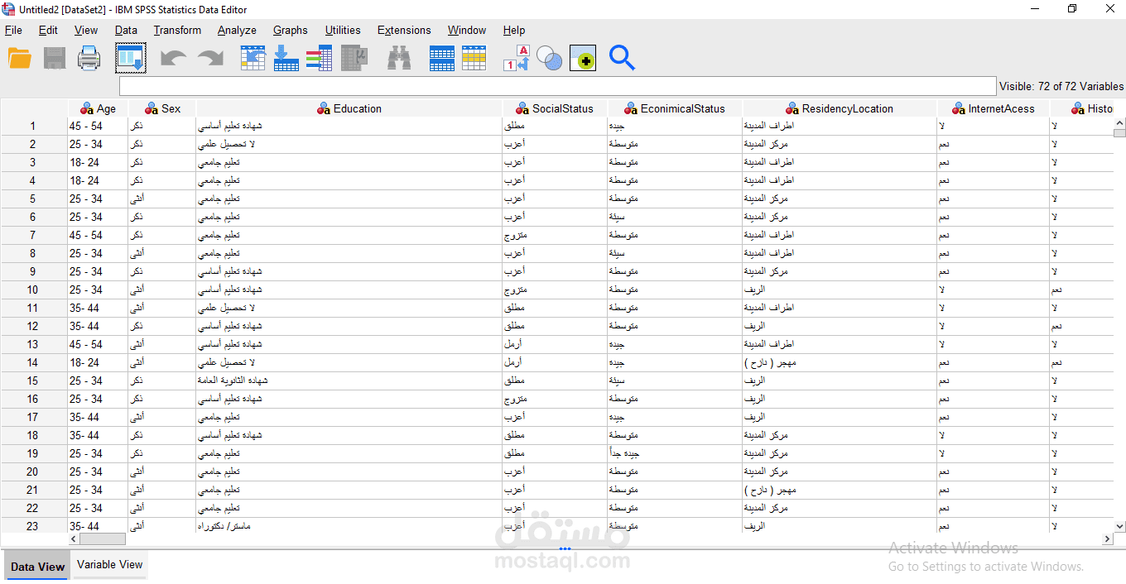Open the Window menu

click(x=467, y=30)
